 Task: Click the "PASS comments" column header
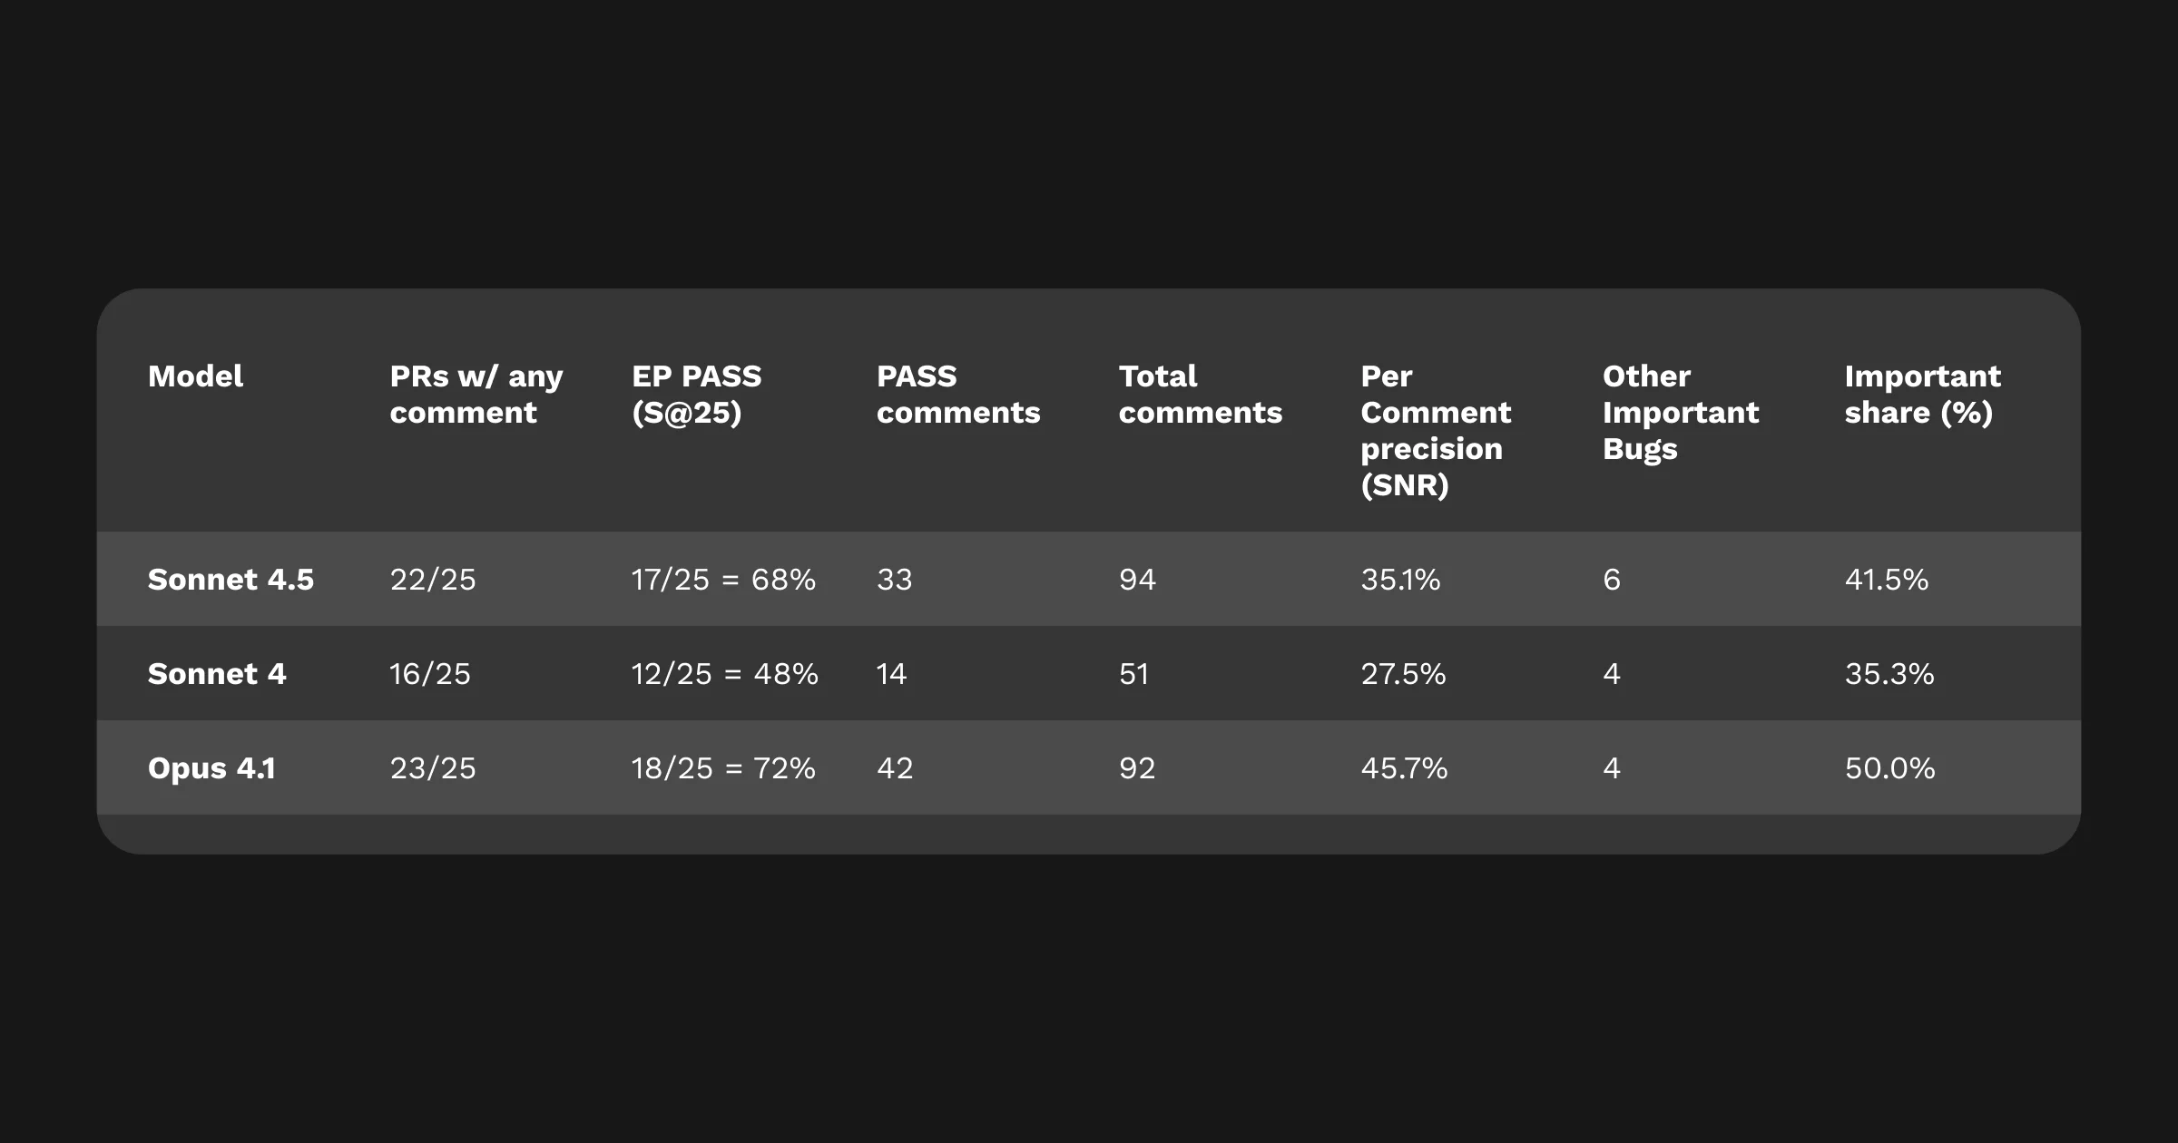pyautogui.click(x=957, y=395)
